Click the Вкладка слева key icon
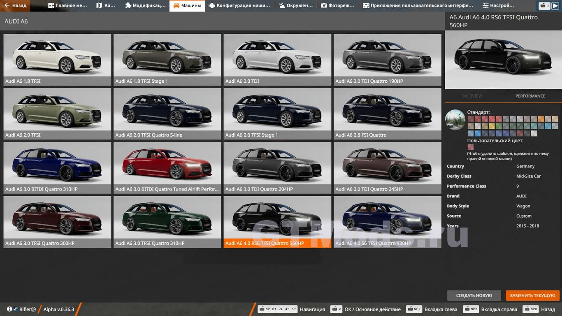 (414, 309)
